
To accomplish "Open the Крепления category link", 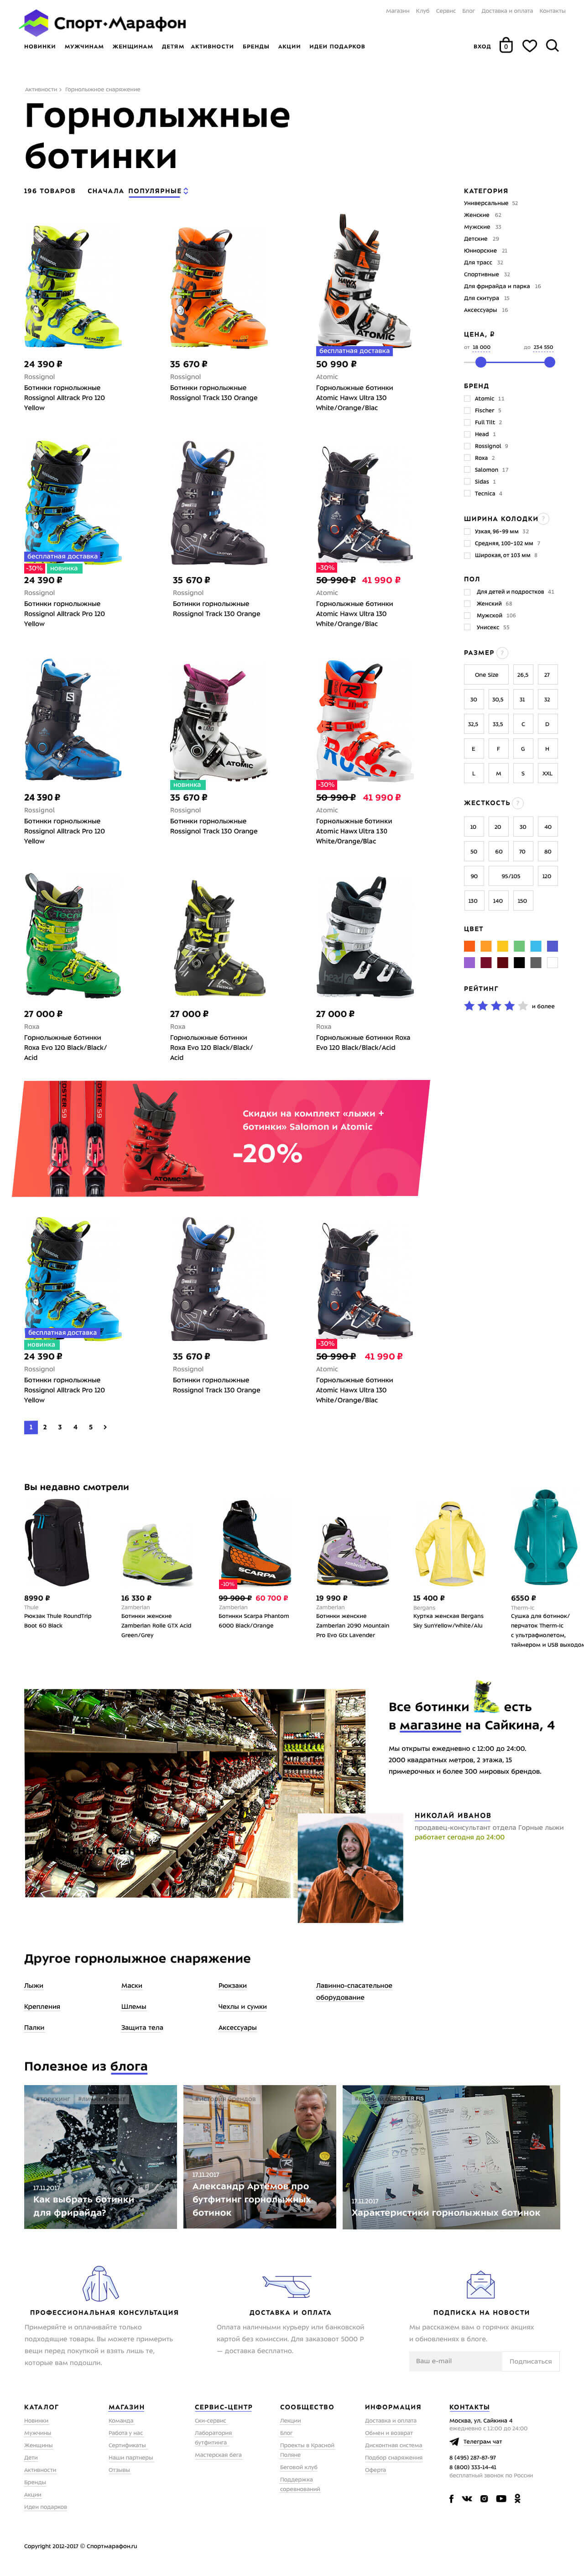I will pos(42,2006).
